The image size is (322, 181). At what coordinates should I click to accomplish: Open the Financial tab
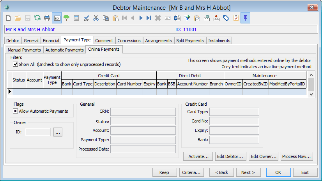pos(51,41)
